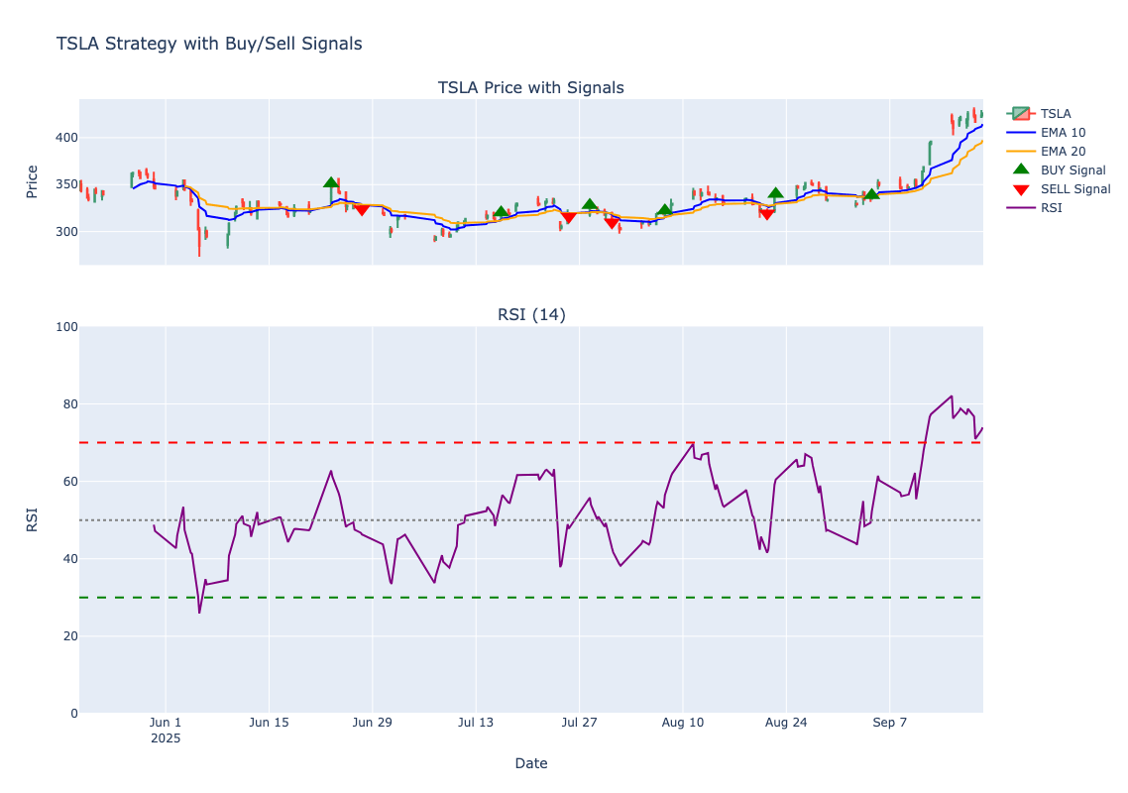This screenshot has height=793, width=1128.
Task: Click the RSI axis tick '80'
Action: click(70, 404)
